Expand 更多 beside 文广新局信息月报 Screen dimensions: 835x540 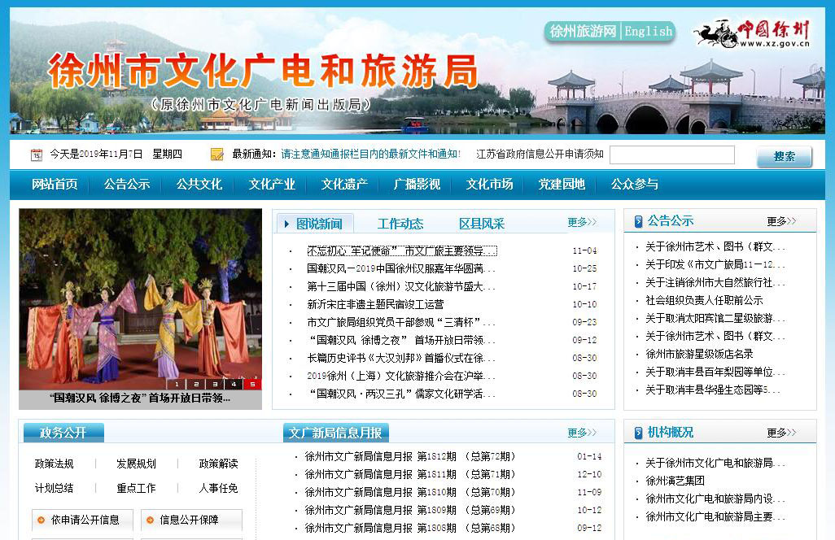[581, 433]
